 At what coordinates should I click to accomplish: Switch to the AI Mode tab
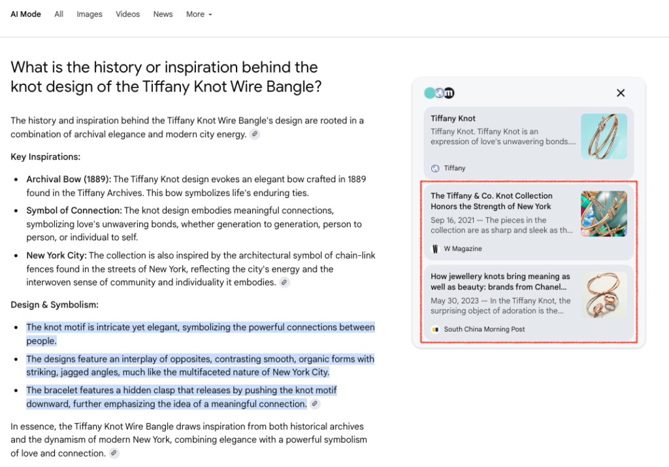coord(25,14)
